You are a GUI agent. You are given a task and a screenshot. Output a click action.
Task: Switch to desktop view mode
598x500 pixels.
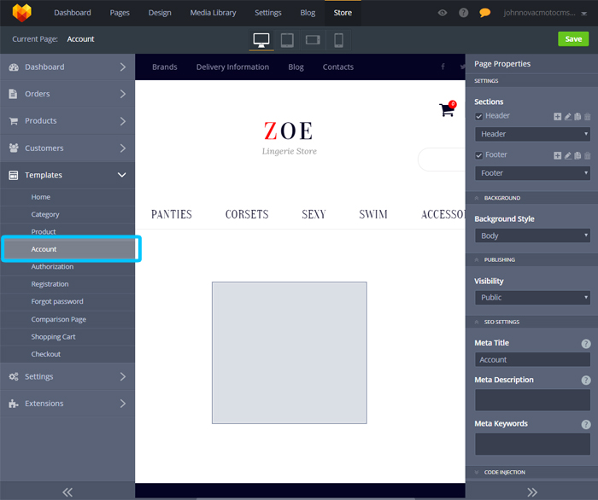261,40
